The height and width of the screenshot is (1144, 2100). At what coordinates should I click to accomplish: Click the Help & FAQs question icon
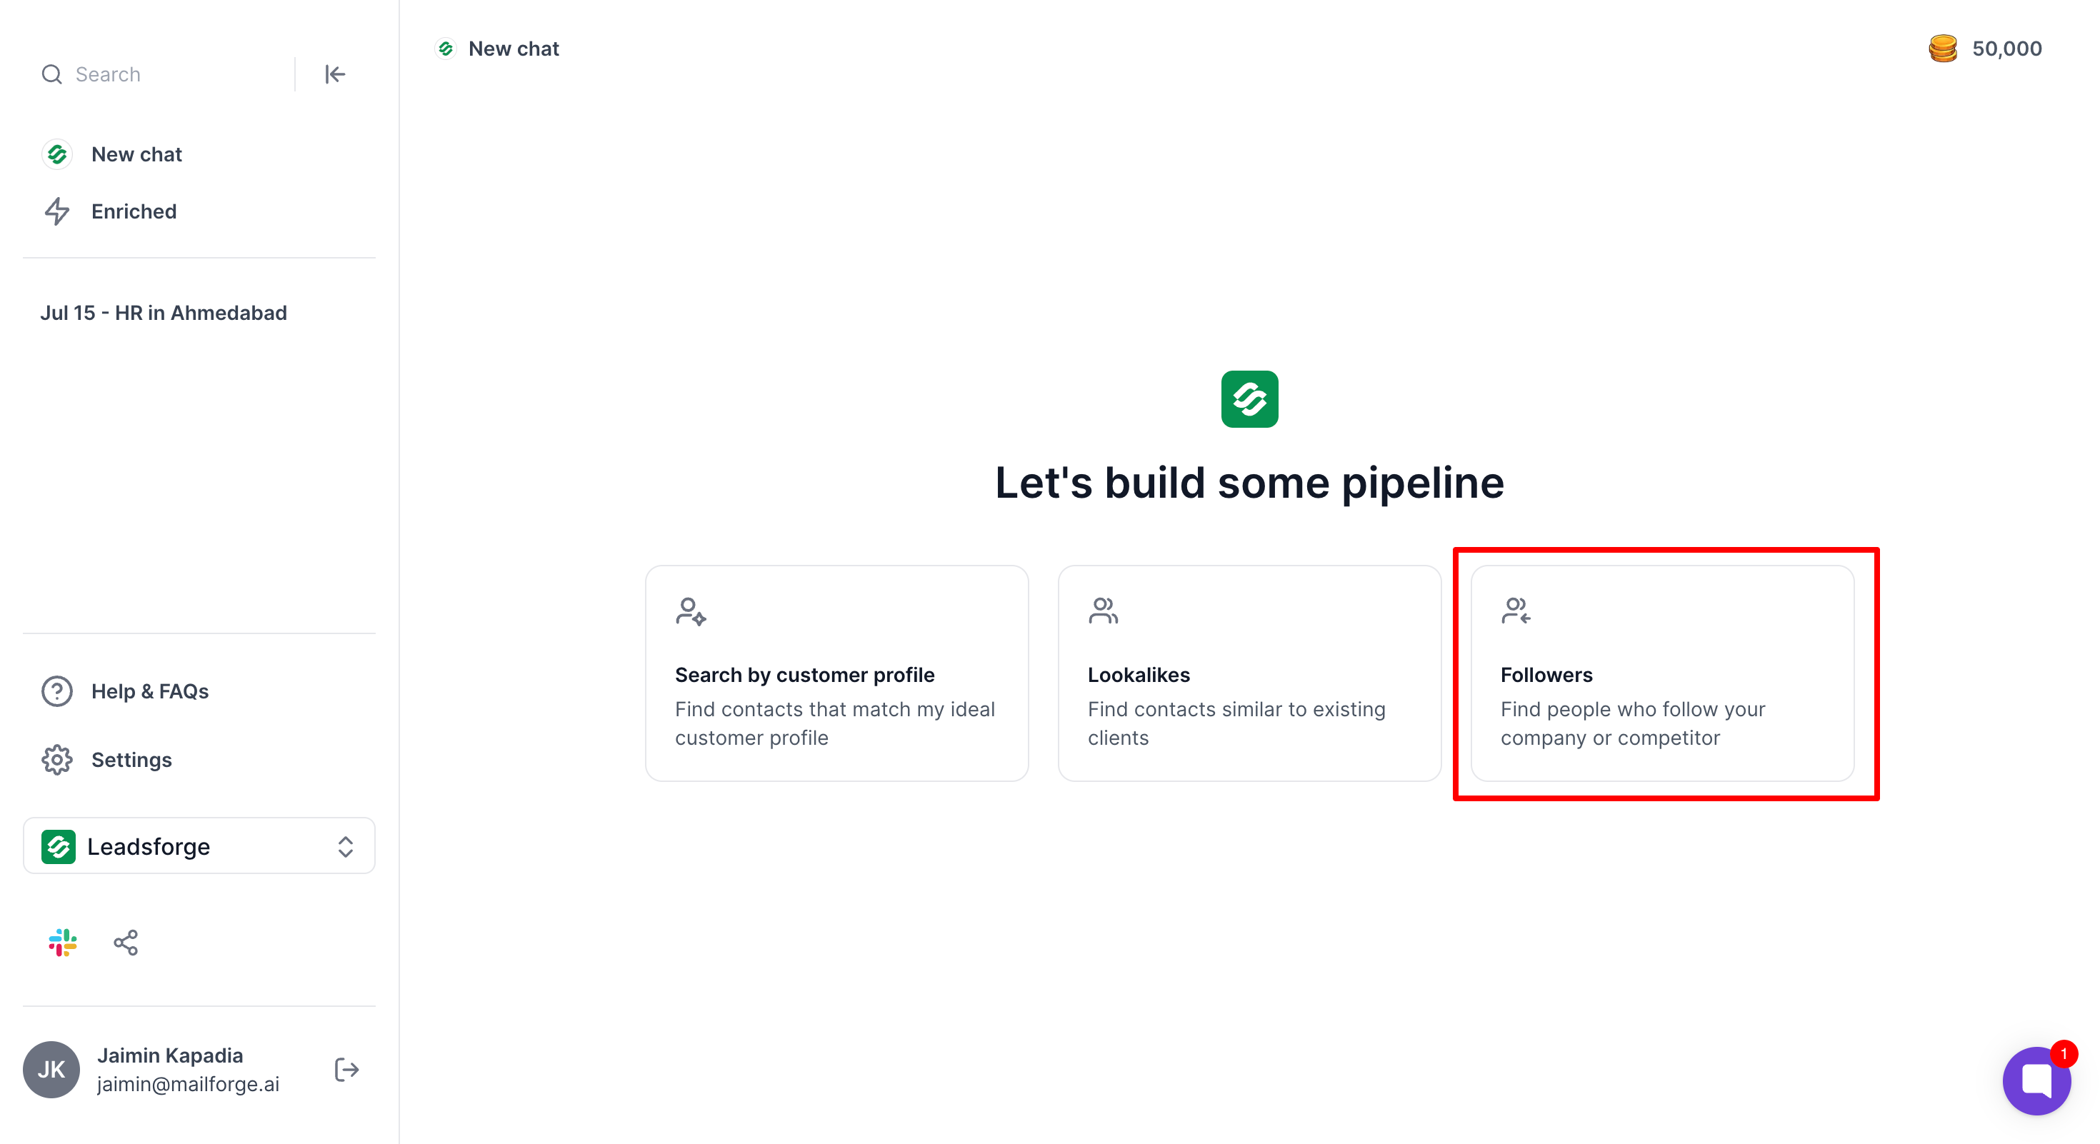pyautogui.click(x=57, y=691)
